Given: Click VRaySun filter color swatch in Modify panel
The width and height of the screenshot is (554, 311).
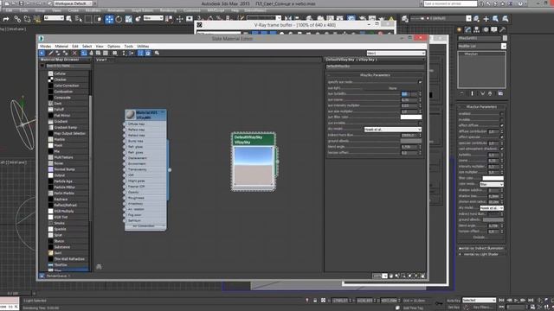Looking at the screenshot, I should (x=493, y=179).
